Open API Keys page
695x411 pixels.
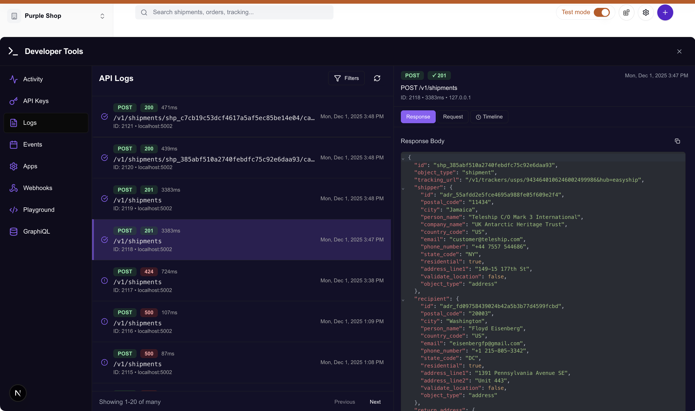46,101
